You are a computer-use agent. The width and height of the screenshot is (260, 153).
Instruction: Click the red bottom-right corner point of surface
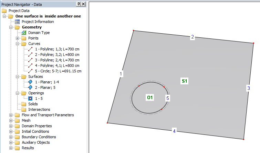(x=243, y=140)
